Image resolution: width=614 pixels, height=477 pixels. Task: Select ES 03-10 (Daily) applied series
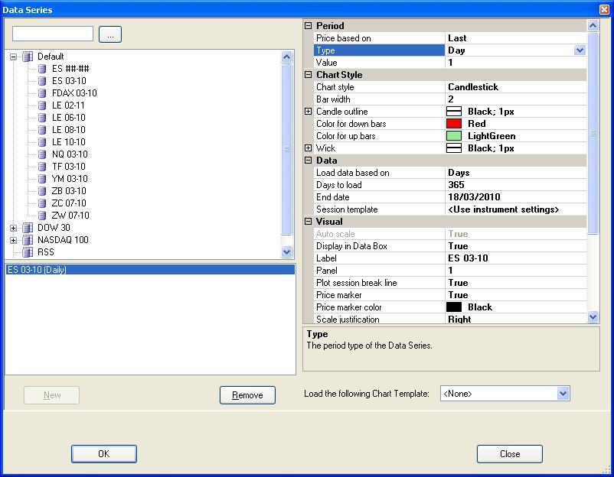pos(150,269)
